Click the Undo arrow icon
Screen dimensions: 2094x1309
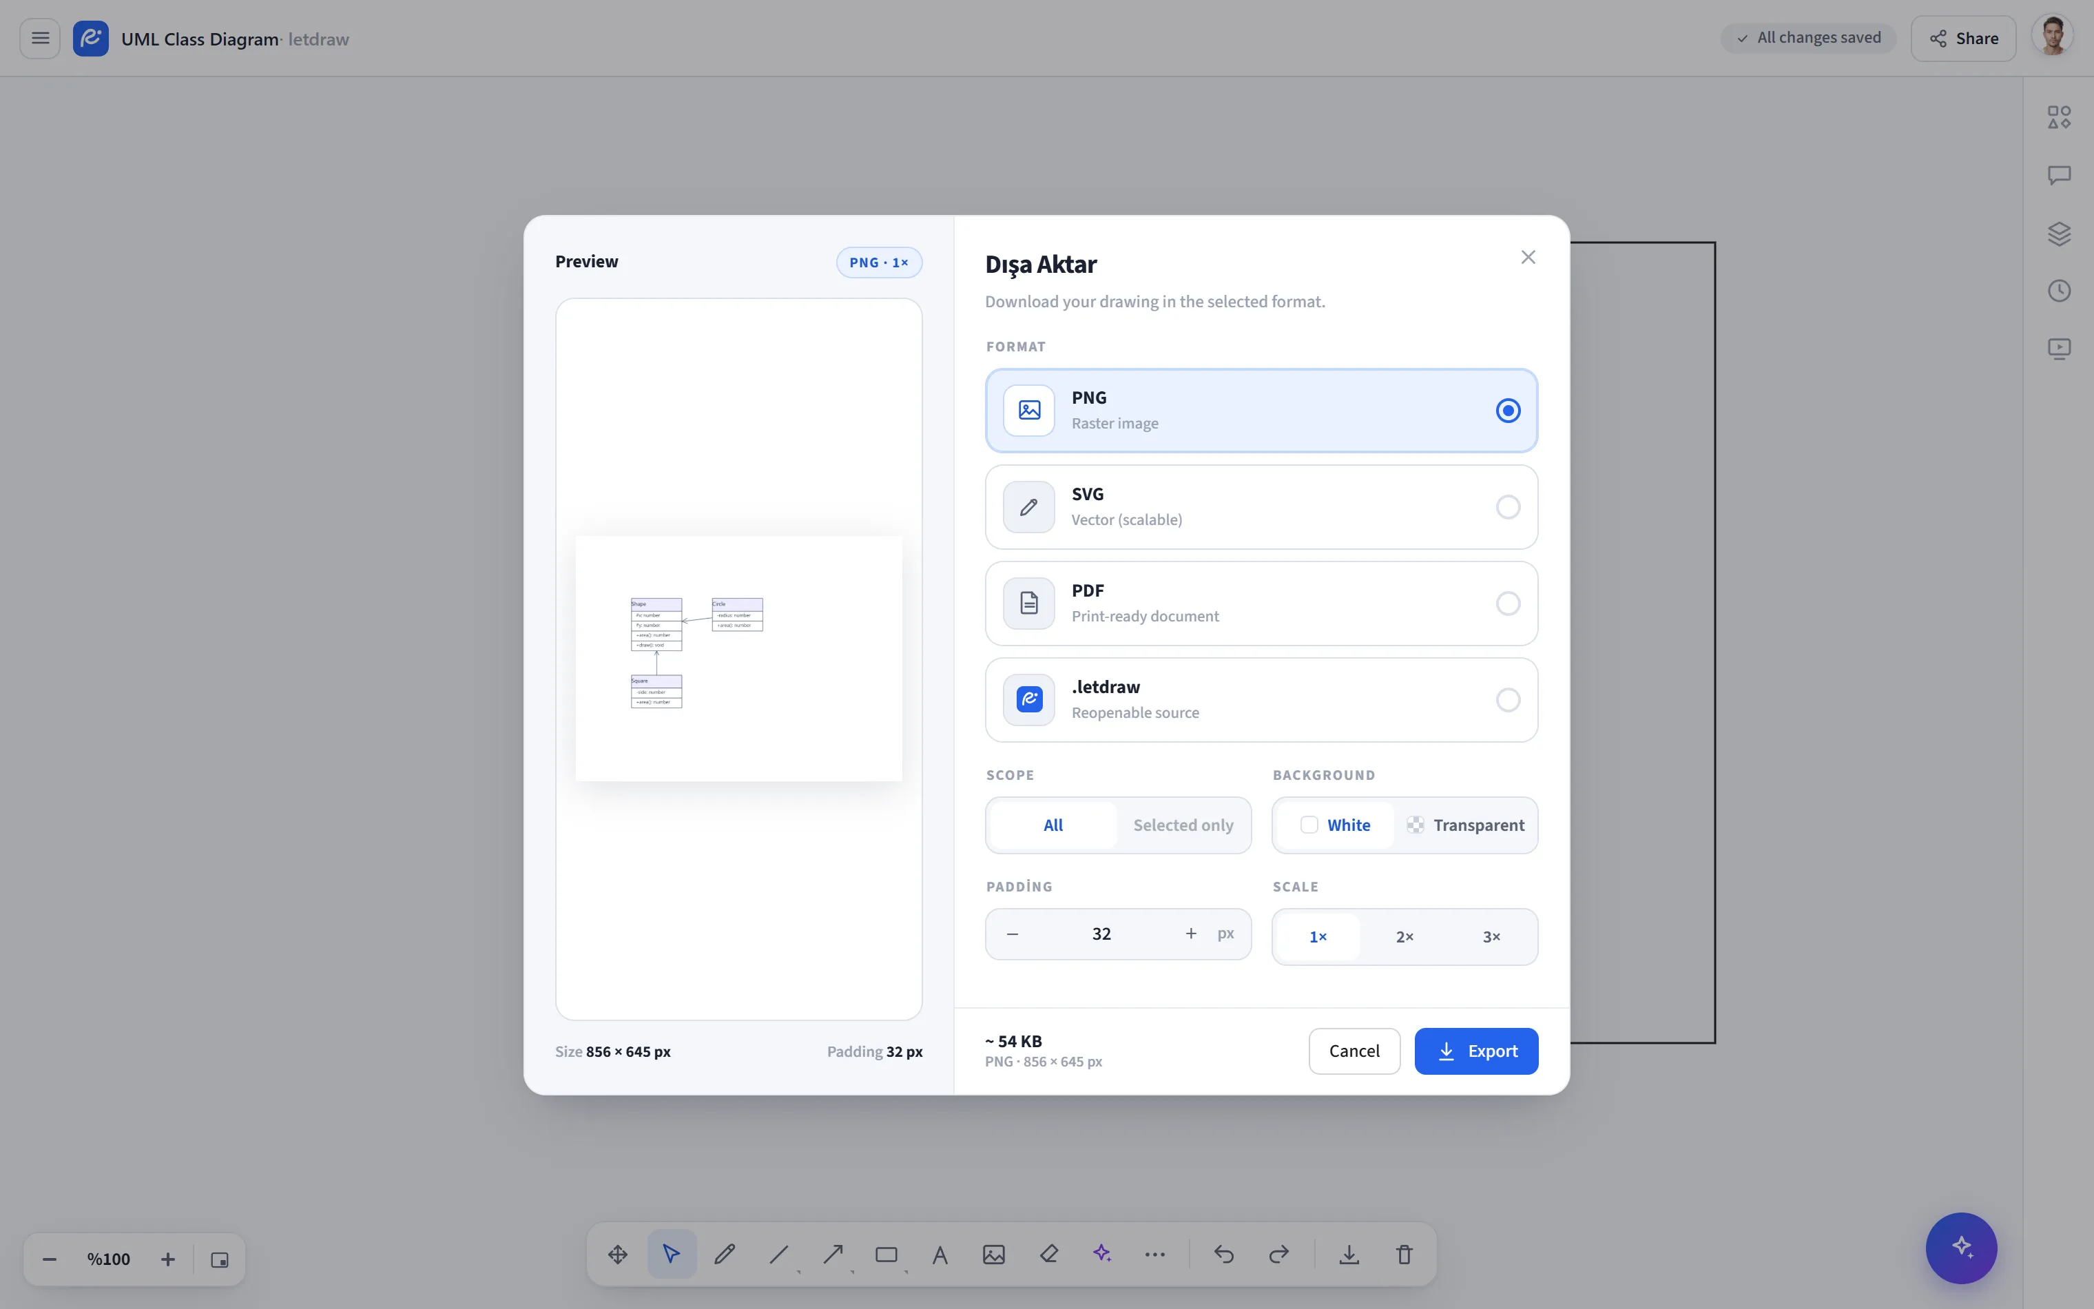(x=1223, y=1254)
